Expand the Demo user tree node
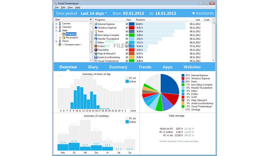The image size is (269, 156). [x=56, y=41]
